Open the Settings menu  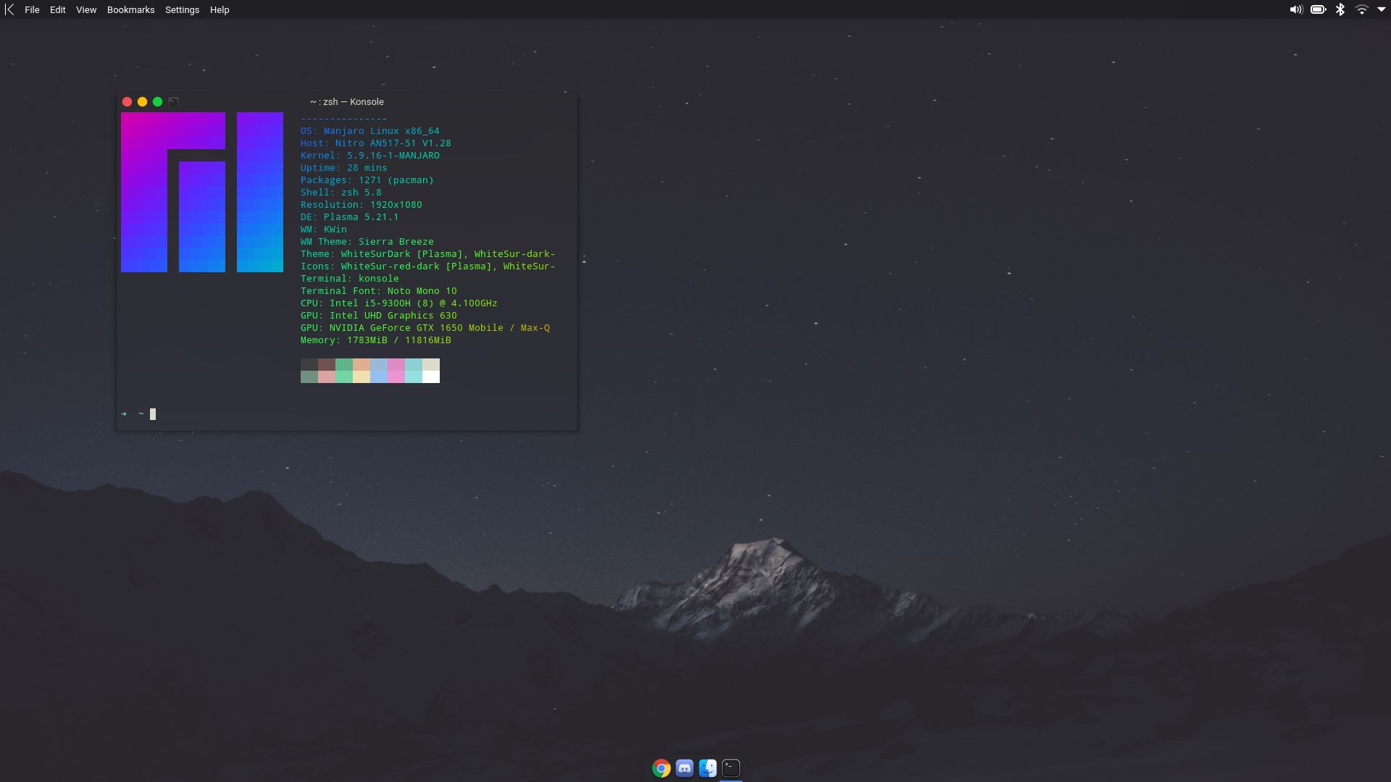coord(181,9)
